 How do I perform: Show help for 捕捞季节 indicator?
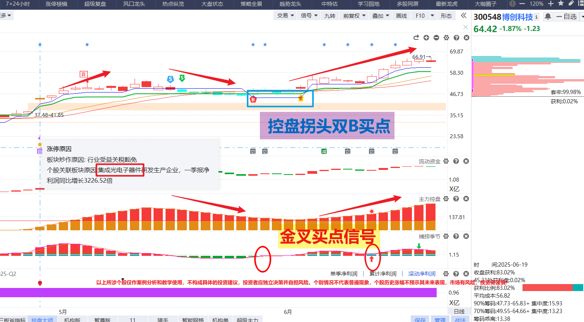456,236
